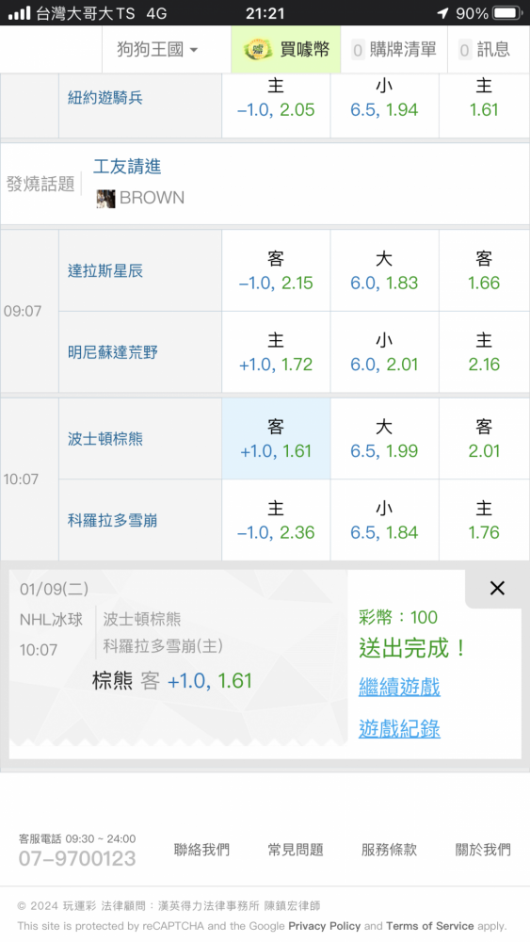Open the Privacy Policy link
The image size is (530, 942).
tap(324, 926)
